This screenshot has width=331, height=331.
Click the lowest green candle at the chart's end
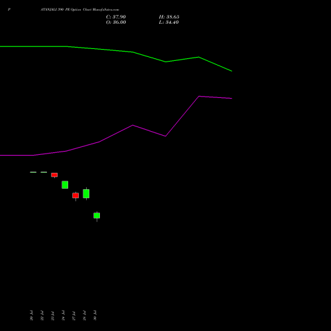tap(97, 216)
